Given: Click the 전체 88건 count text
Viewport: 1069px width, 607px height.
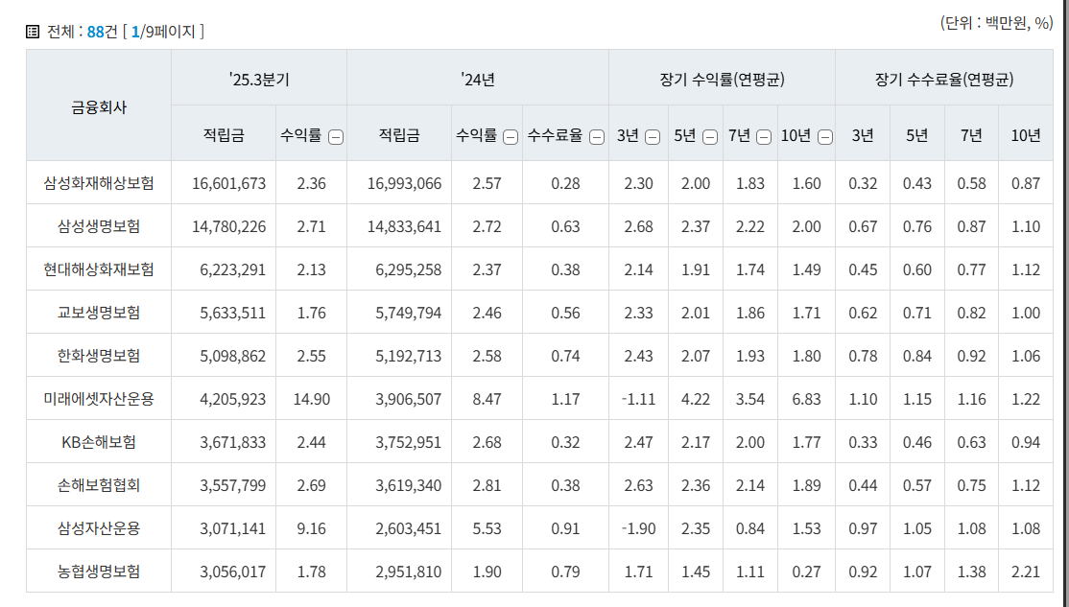Looking at the screenshot, I should 83,32.
